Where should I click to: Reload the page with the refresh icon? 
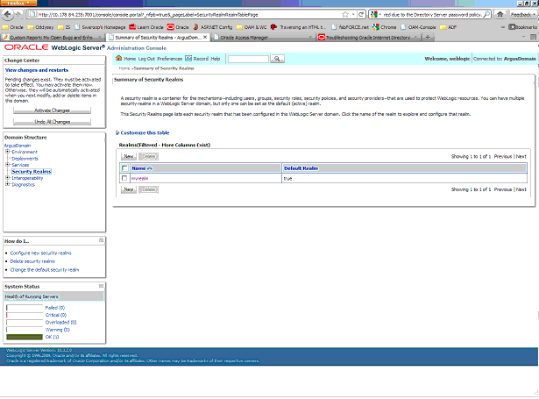point(361,14)
